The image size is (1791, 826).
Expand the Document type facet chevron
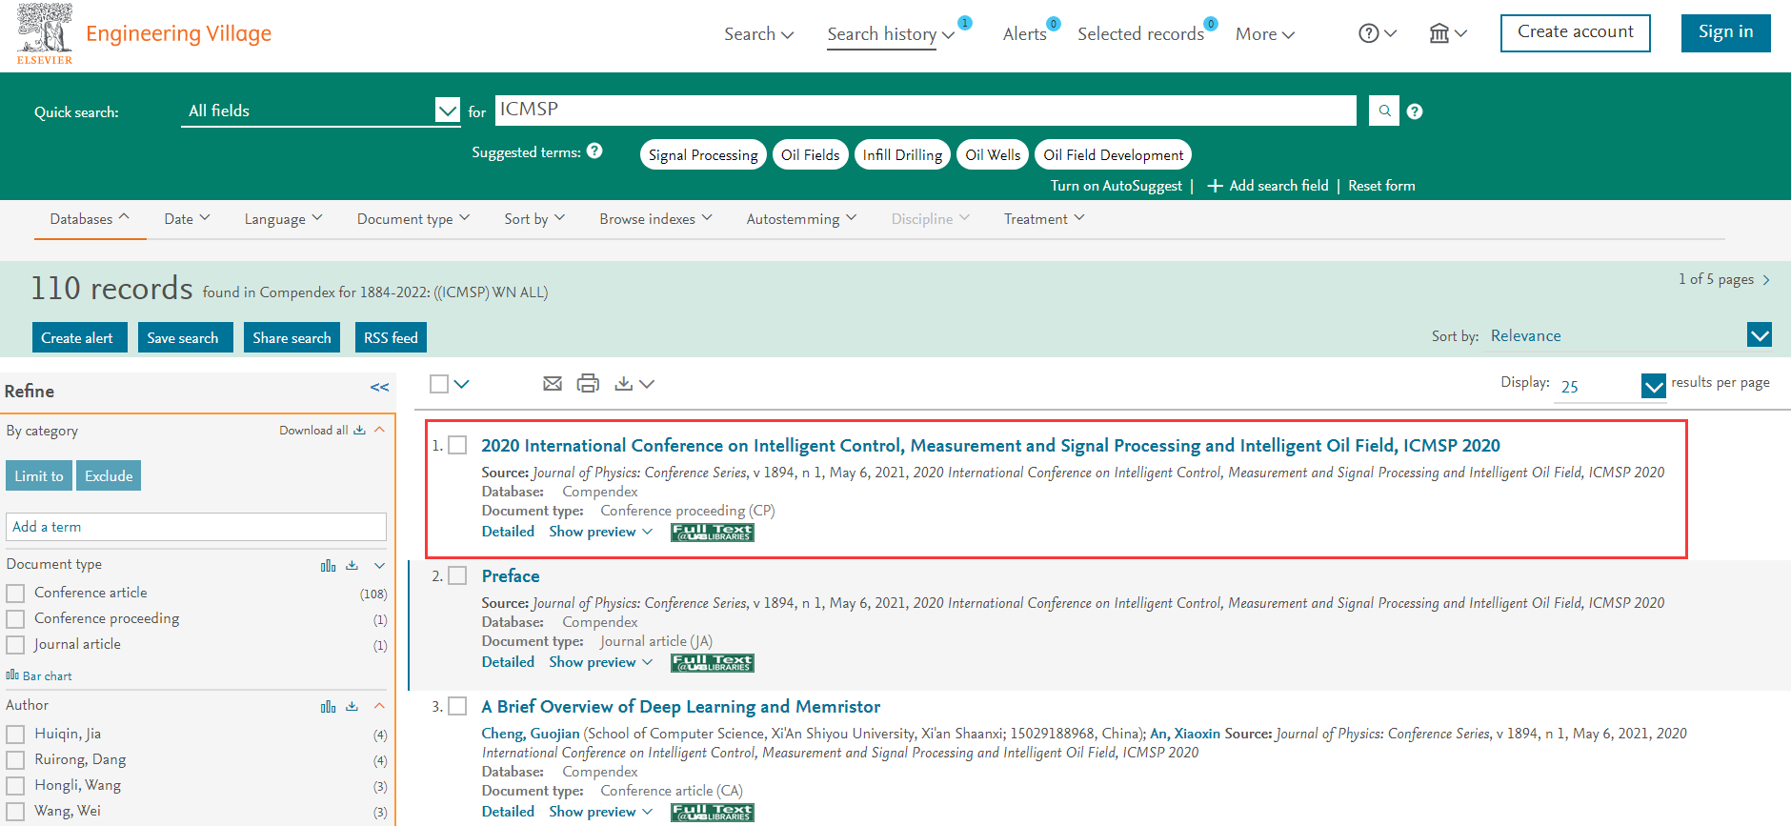click(x=379, y=565)
